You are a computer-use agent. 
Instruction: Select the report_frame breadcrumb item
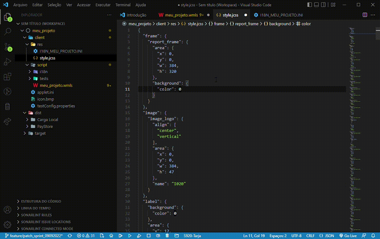tap(246, 23)
